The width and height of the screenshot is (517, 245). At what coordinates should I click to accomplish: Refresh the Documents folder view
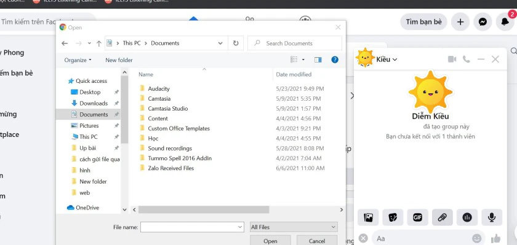(x=236, y=43)
